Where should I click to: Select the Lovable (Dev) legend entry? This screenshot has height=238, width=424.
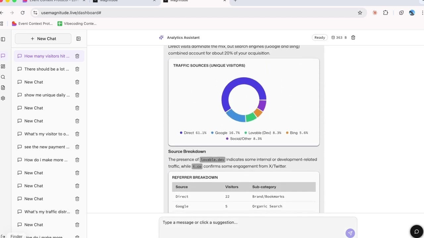pos(263,133)
